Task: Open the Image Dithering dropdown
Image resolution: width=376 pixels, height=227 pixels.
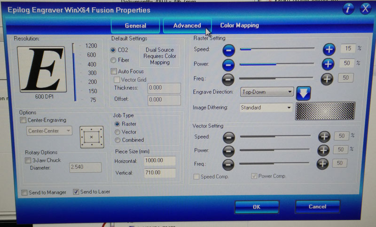Action: coord(266,108)
